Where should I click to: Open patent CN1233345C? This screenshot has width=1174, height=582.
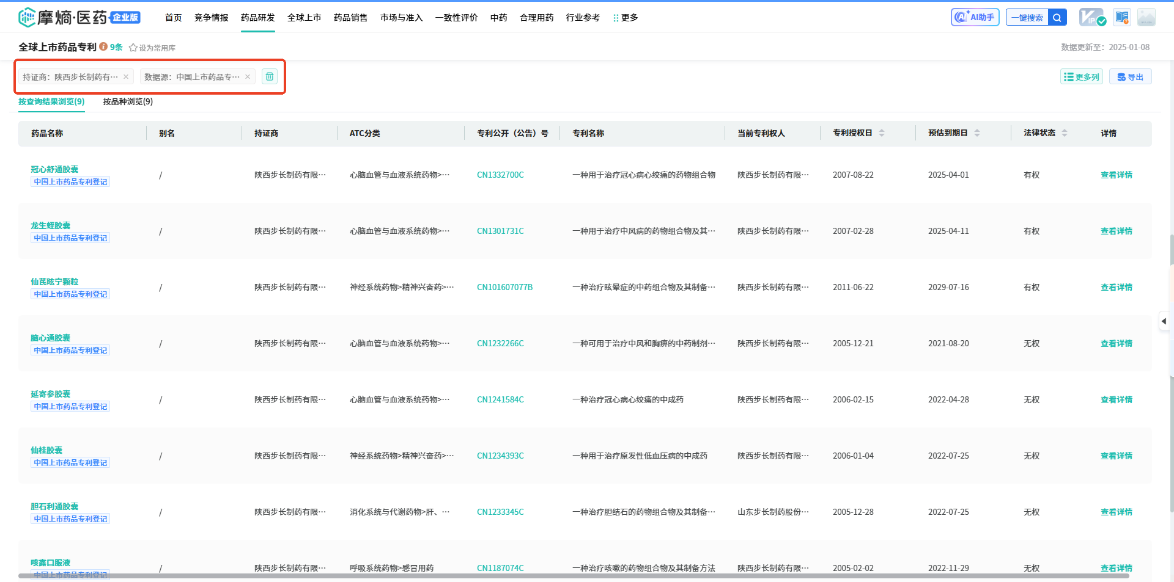point(500,512)
